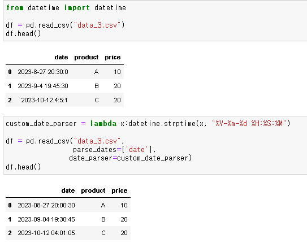Viewport: 307px width, 243px height.
Task: Click 'parse_dates' argument in second cell
Action: 95,150
